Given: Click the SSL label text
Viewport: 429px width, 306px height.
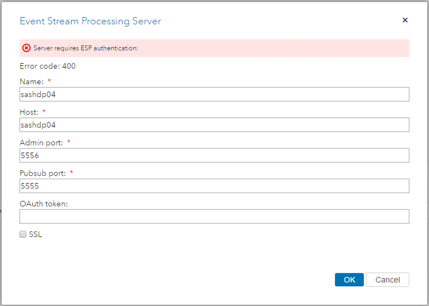Looking at the screenshot, I should 35,234.
